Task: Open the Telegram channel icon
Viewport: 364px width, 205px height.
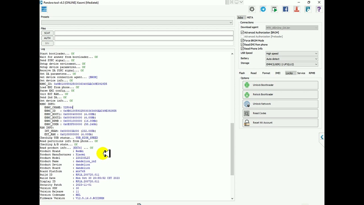Action: pyautogui.click(x=263, y=9)
